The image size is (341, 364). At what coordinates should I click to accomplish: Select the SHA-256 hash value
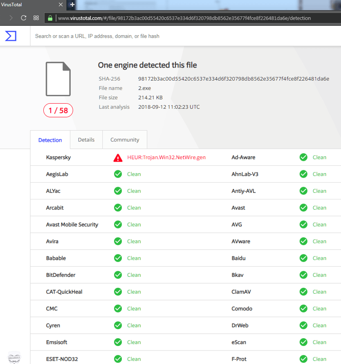point(233,79)
